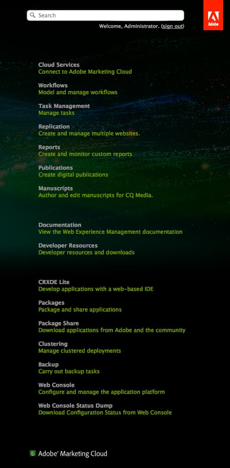This screenshot has height=468, width=230.
Task: Open the Packages heading
Action: tap(51, 303)
